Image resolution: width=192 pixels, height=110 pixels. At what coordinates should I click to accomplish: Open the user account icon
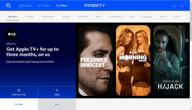point(174,6)
